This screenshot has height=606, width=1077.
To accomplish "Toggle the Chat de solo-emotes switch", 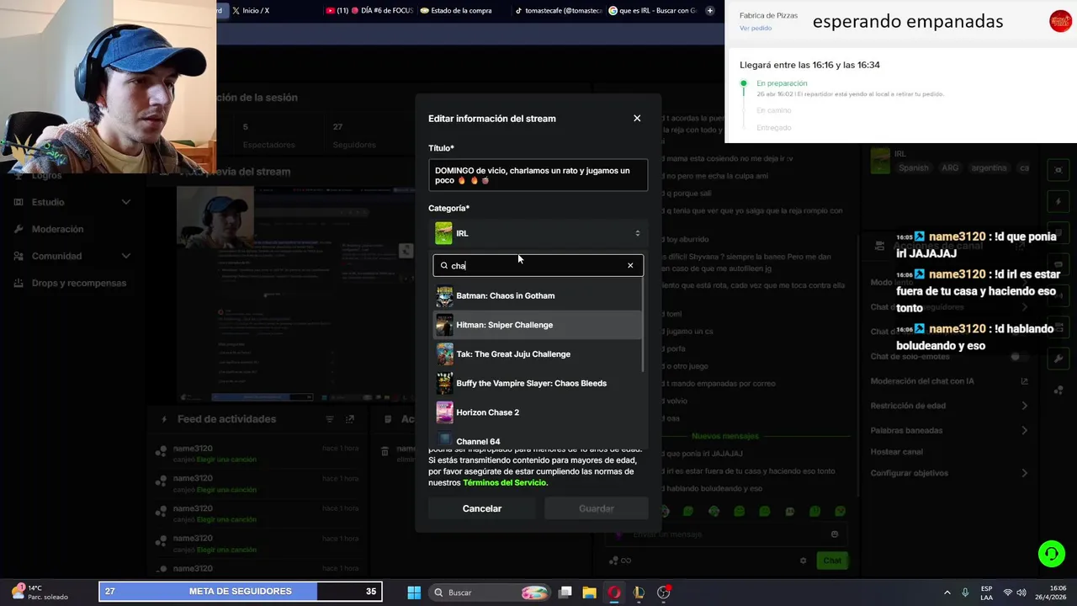I will 1018,357.
